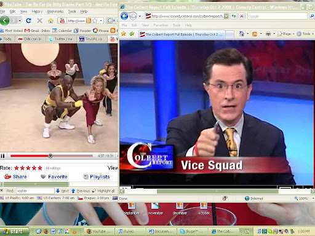Close the Firefox find bar
The image size is (315, 236).
click(x=2, y=191)
